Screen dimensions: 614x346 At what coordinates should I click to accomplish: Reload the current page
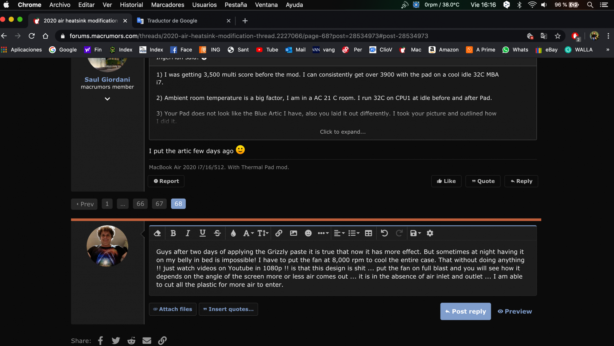[32, 36]
